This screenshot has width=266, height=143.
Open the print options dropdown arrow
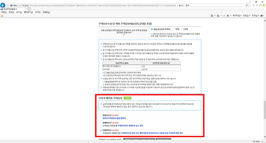(231, 15)
